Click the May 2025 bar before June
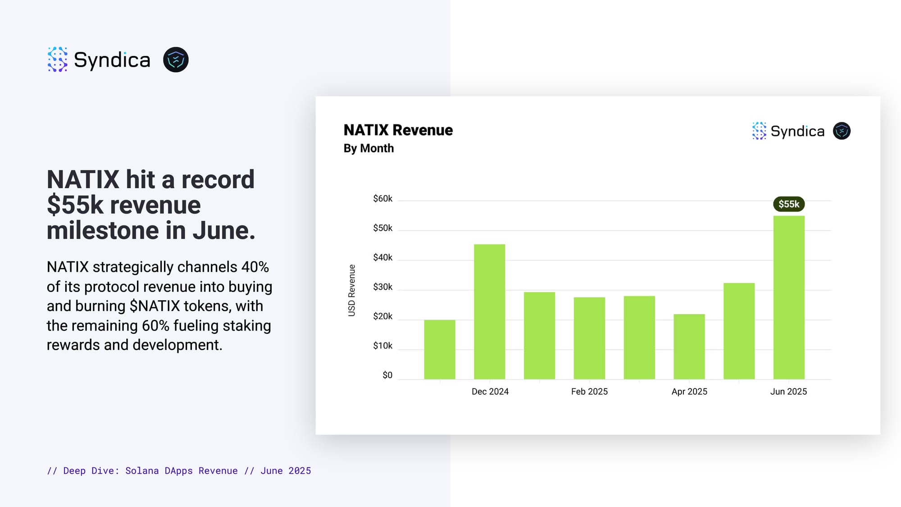This screenshot has height=507, width=901. [739, 331]
